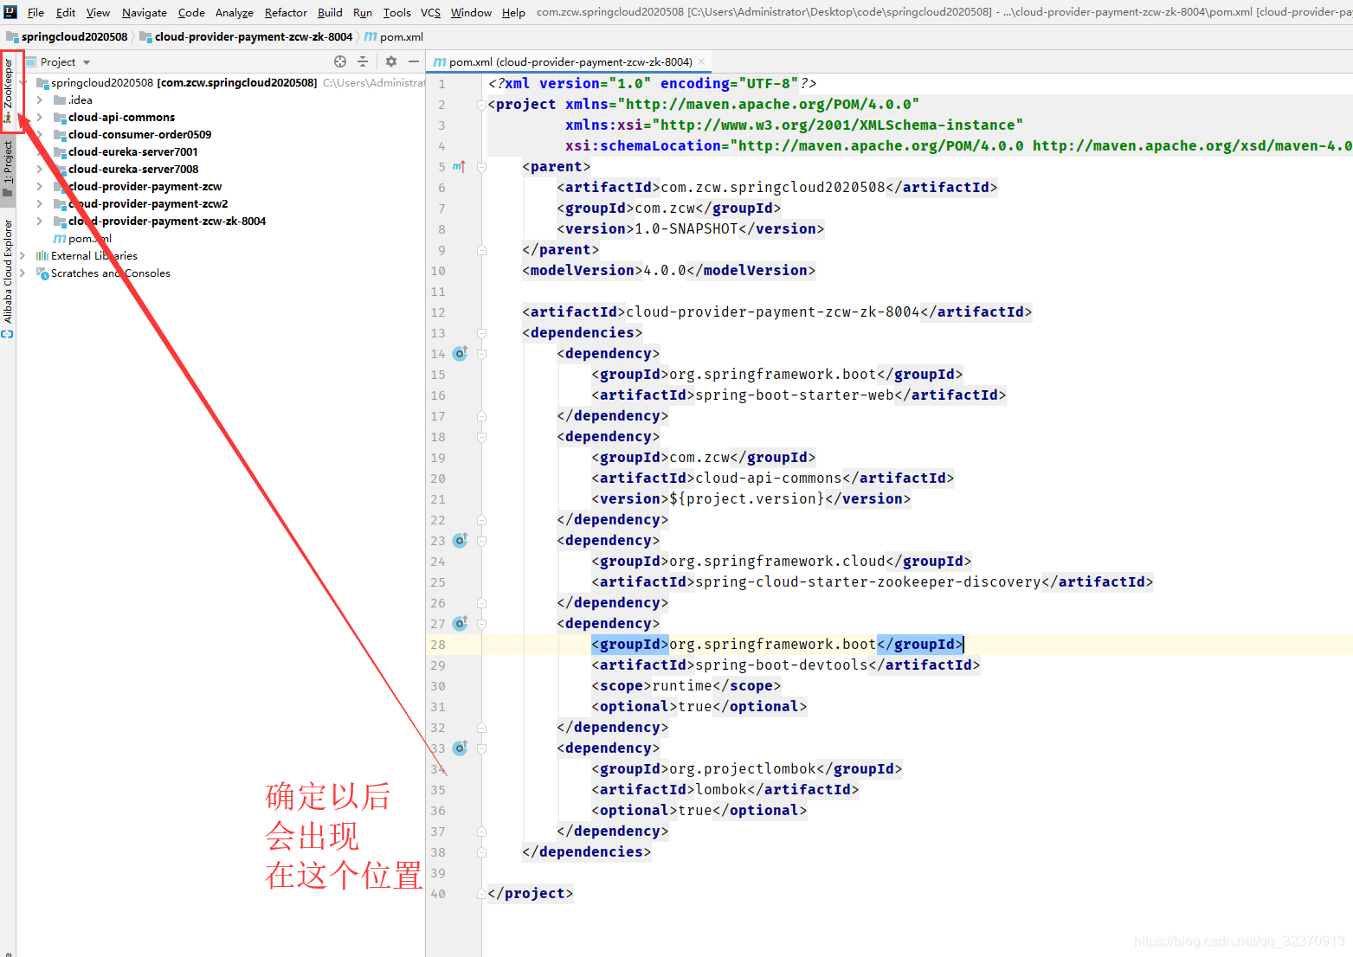Open the Project view mode dropdown
Image resolution: width=1353 pixels, height=957 pixels.
tap(86, 61)
